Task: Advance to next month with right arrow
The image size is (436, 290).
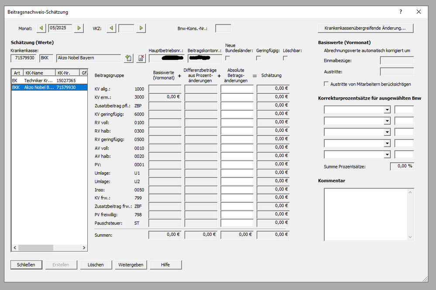Action: click(x=79, y=28)
